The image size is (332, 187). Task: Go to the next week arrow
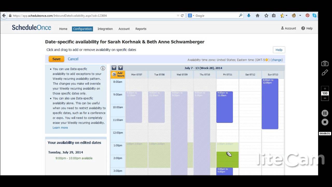pyautogui.click(x=120, y=68)
